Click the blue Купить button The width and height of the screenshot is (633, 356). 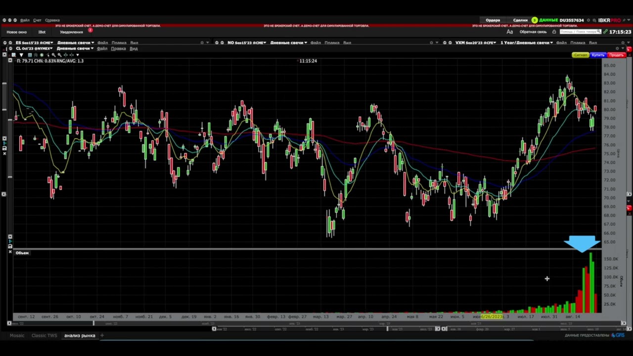tap(598, 55)
